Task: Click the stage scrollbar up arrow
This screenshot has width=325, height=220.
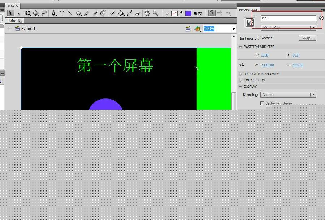Action: tap(234, 36)
